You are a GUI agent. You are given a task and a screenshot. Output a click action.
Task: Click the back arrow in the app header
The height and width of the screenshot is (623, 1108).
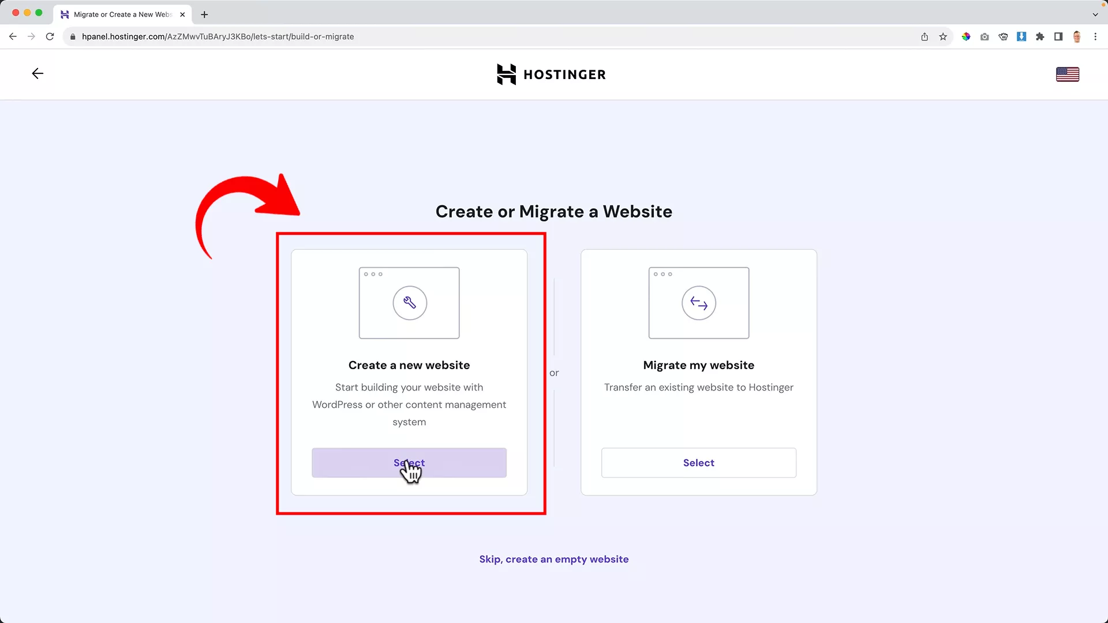pos(37,73)
